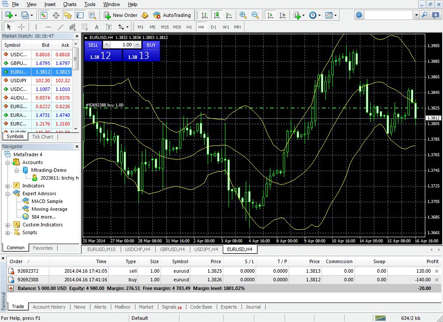Toggle the Data Window crosshair-circle icon

(x=56, y=15)
